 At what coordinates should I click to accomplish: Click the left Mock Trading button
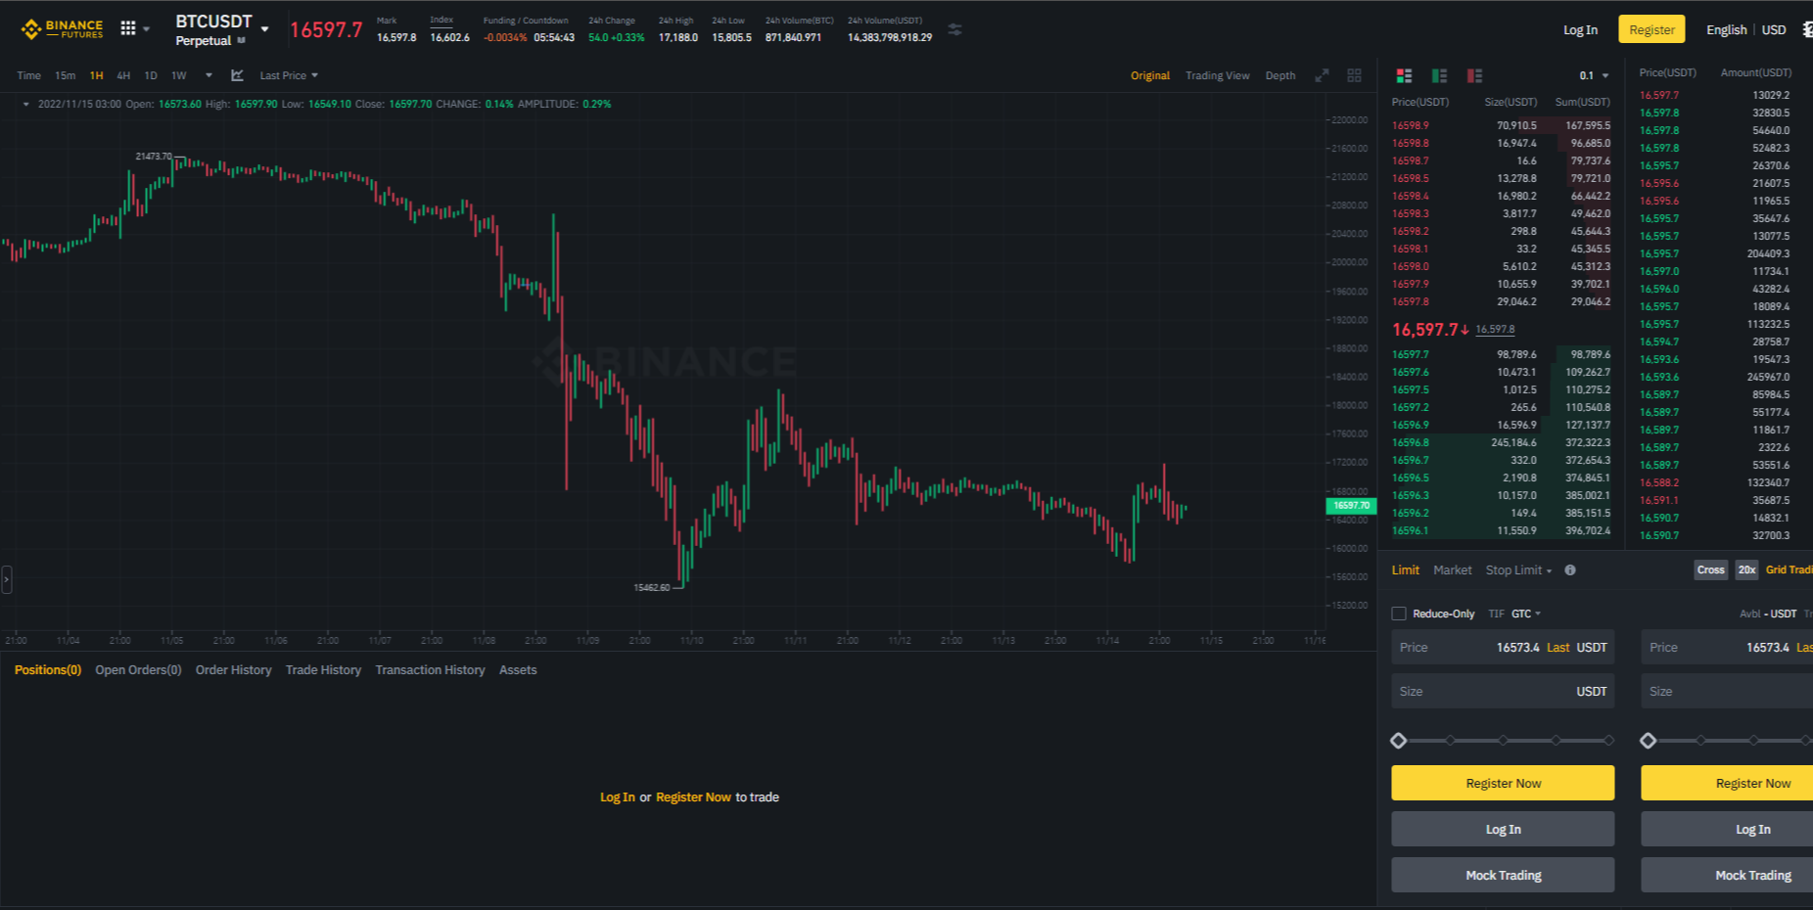(x=1503, y=875)
